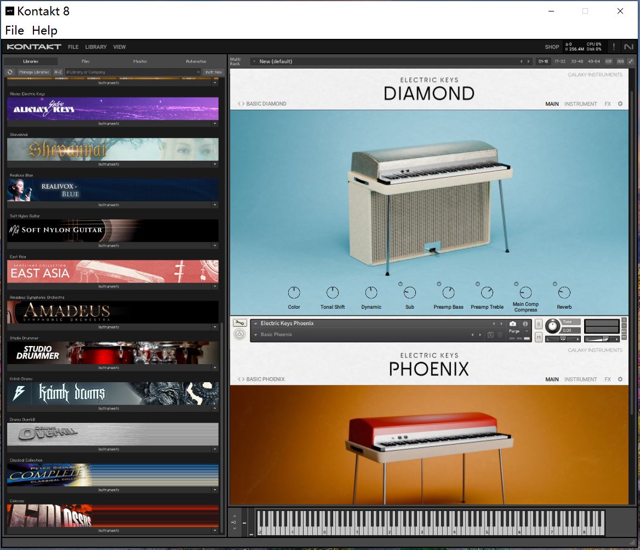Screen dimensions: 640x550
Task: Open the info icon on Phoenix instrument header
Action: (x=525, y=324)
